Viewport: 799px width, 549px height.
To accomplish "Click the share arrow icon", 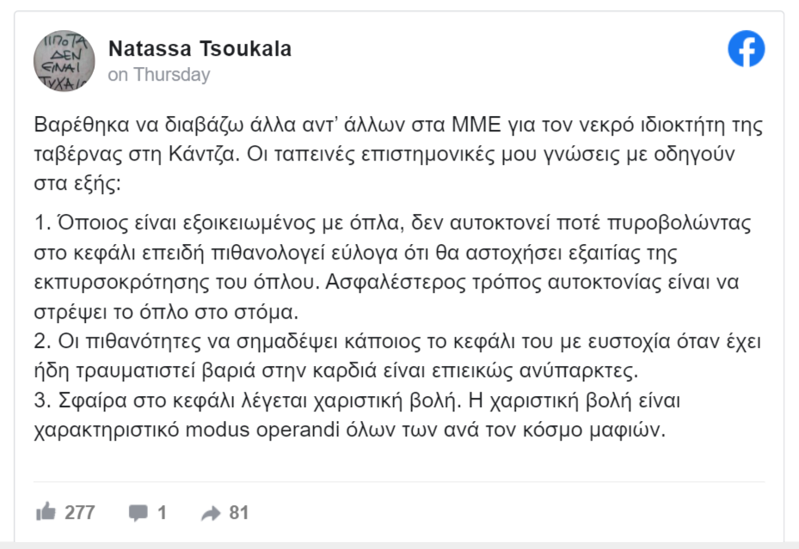I will (211, 514).
